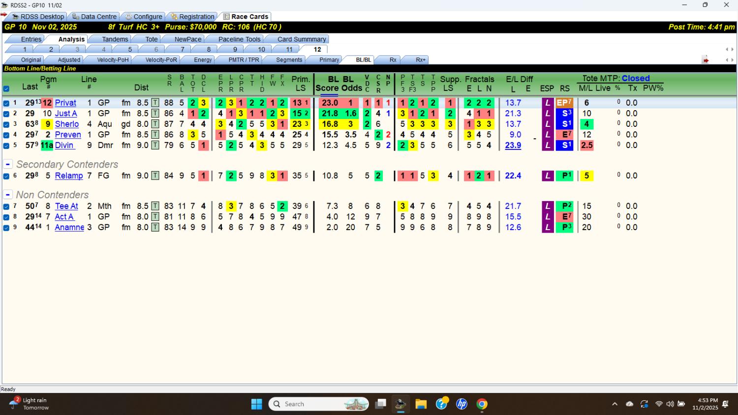Uncheck the checkbox for horse Act A
The height and width of the screenshot is (415, 738).
tap(6, 217)
